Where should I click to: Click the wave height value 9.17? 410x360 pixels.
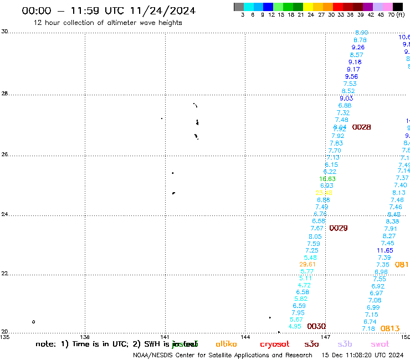pyautogui.click(x=353, y=70)
